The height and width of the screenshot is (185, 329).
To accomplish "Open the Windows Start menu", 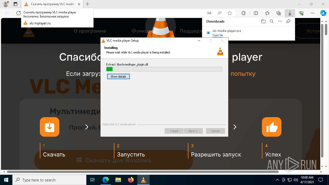I will click(x=6, y=180).
